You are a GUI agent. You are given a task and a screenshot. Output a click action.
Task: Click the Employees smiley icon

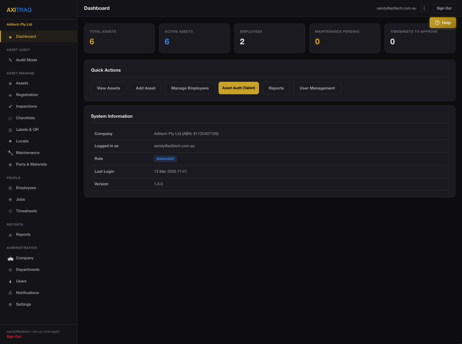point(10,188)
